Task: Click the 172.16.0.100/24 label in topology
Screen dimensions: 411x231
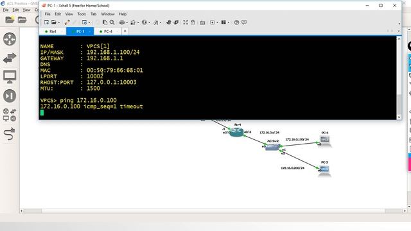Action: [297, 139]
